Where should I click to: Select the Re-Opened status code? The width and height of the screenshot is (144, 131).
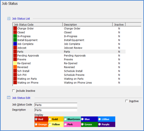[x=24, y=63]
